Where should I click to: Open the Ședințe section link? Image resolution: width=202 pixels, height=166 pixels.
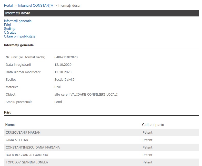[x=9, y=29]
